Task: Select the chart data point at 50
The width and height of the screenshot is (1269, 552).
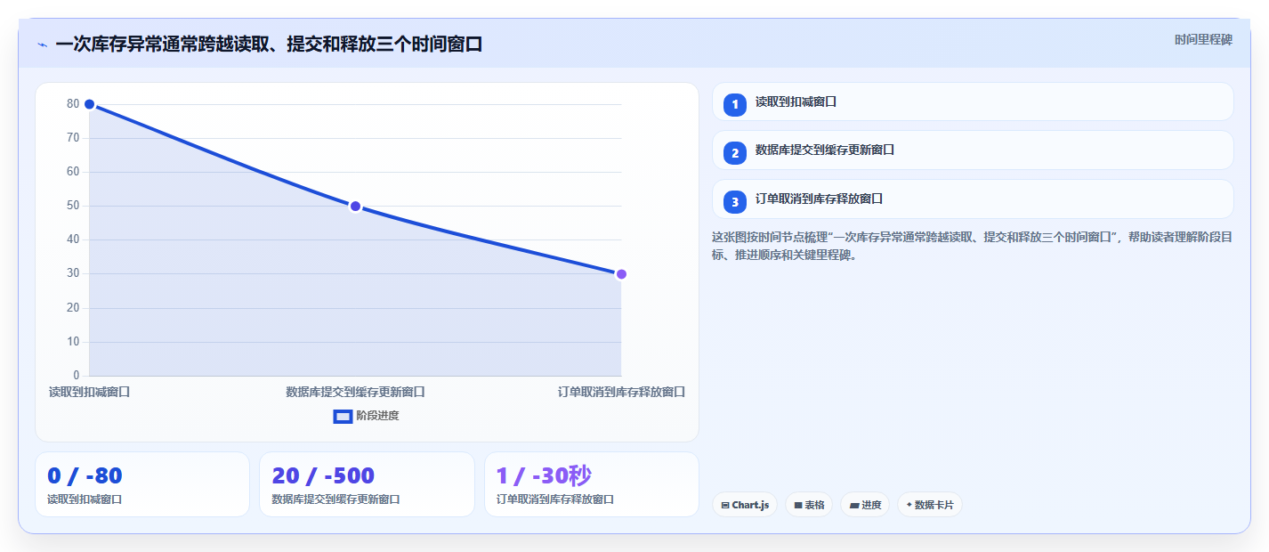Action: (x=355, y=207)
